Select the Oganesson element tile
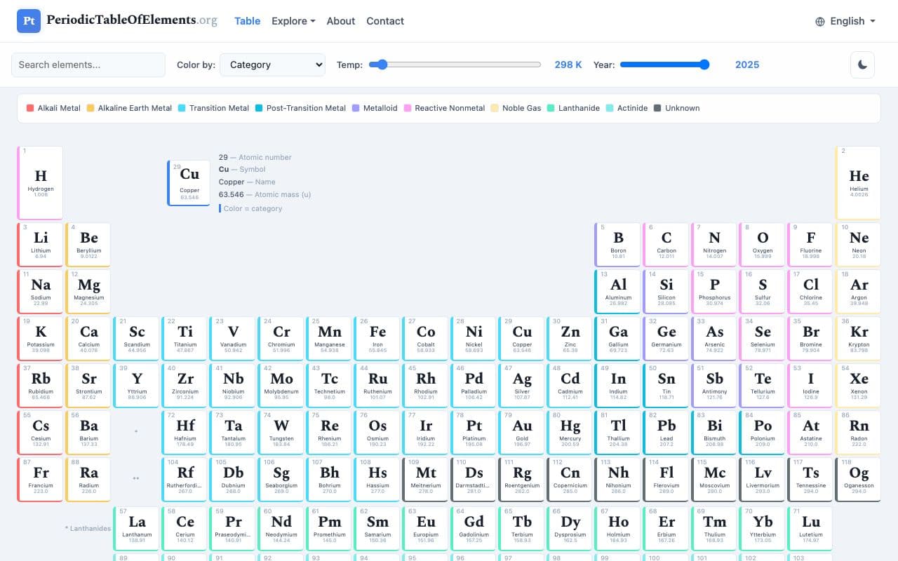Image resolution: width=898 pixels, height=561 pixels. click(x=858, y=478)
